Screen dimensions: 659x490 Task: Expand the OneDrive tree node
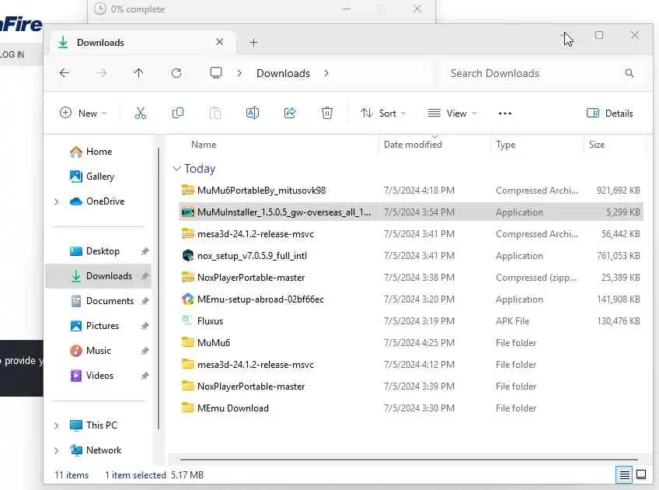(x=56, y=202)
